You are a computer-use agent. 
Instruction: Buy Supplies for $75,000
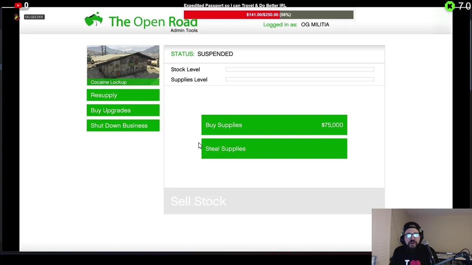[274, 125]
